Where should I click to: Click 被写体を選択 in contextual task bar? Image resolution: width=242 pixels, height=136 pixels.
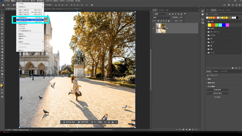[69, 122]
